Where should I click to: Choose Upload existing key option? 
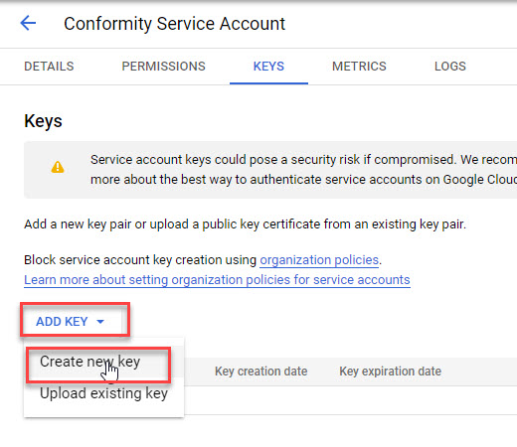(x=103, y=393)
